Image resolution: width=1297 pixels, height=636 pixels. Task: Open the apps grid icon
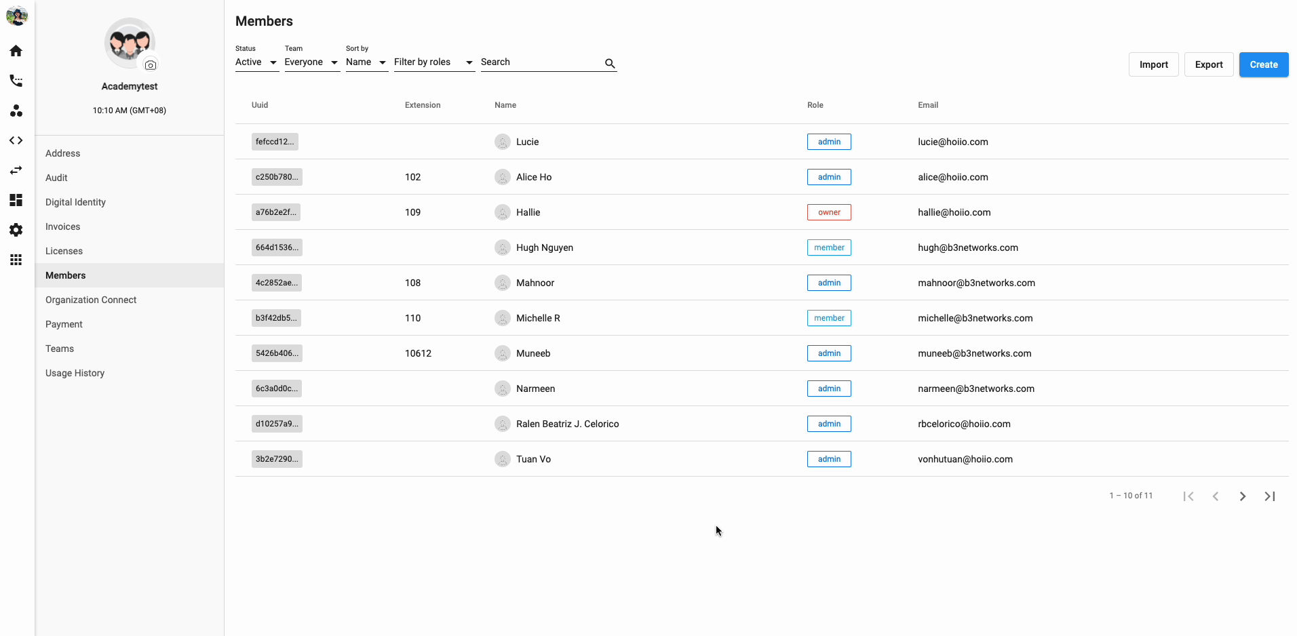(x=16, y=260)
